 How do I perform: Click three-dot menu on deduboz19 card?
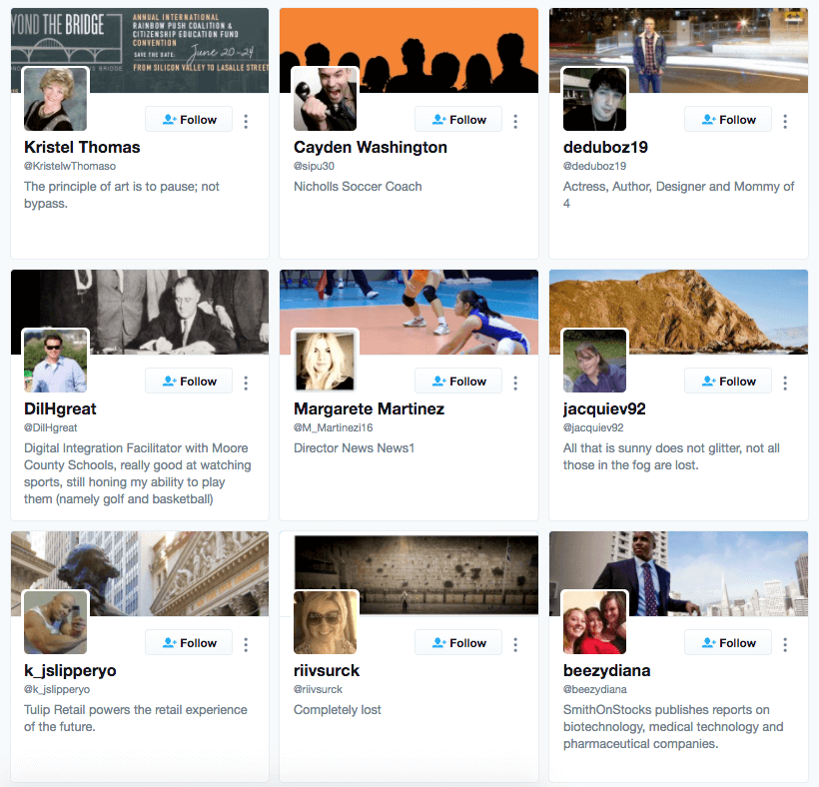tap(784, 121)
